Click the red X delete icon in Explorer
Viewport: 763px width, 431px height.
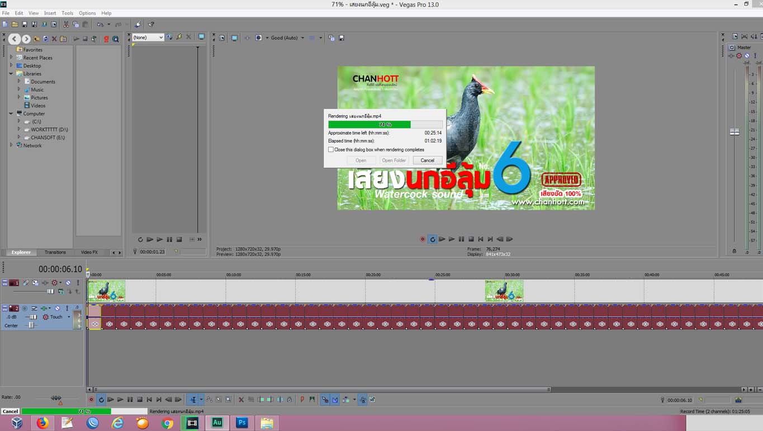tap(54, 39)
